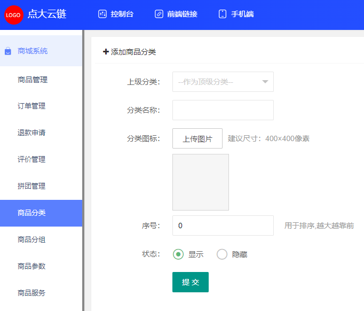
Task: Focus the 分类名称 input field
Action: tap(223, 110)
